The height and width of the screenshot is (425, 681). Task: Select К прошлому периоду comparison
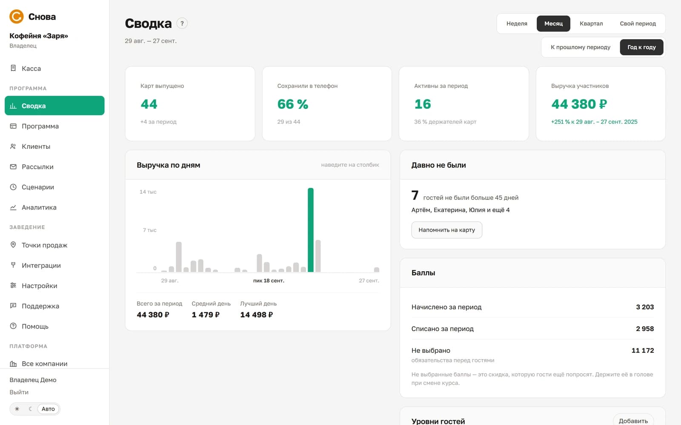coord(581,47)
